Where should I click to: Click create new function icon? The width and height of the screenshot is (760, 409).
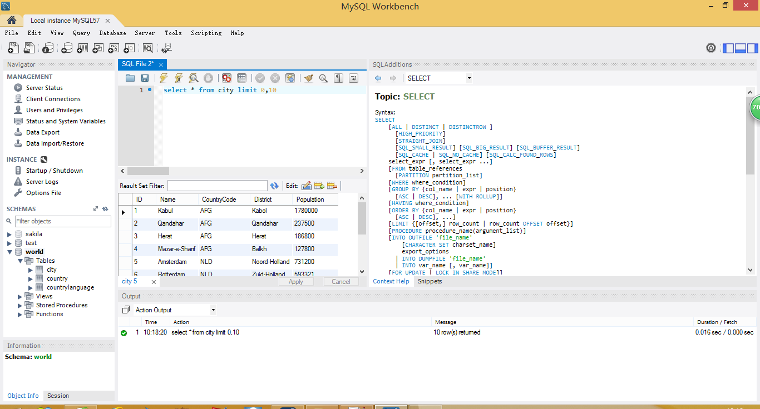pos(129,48)
